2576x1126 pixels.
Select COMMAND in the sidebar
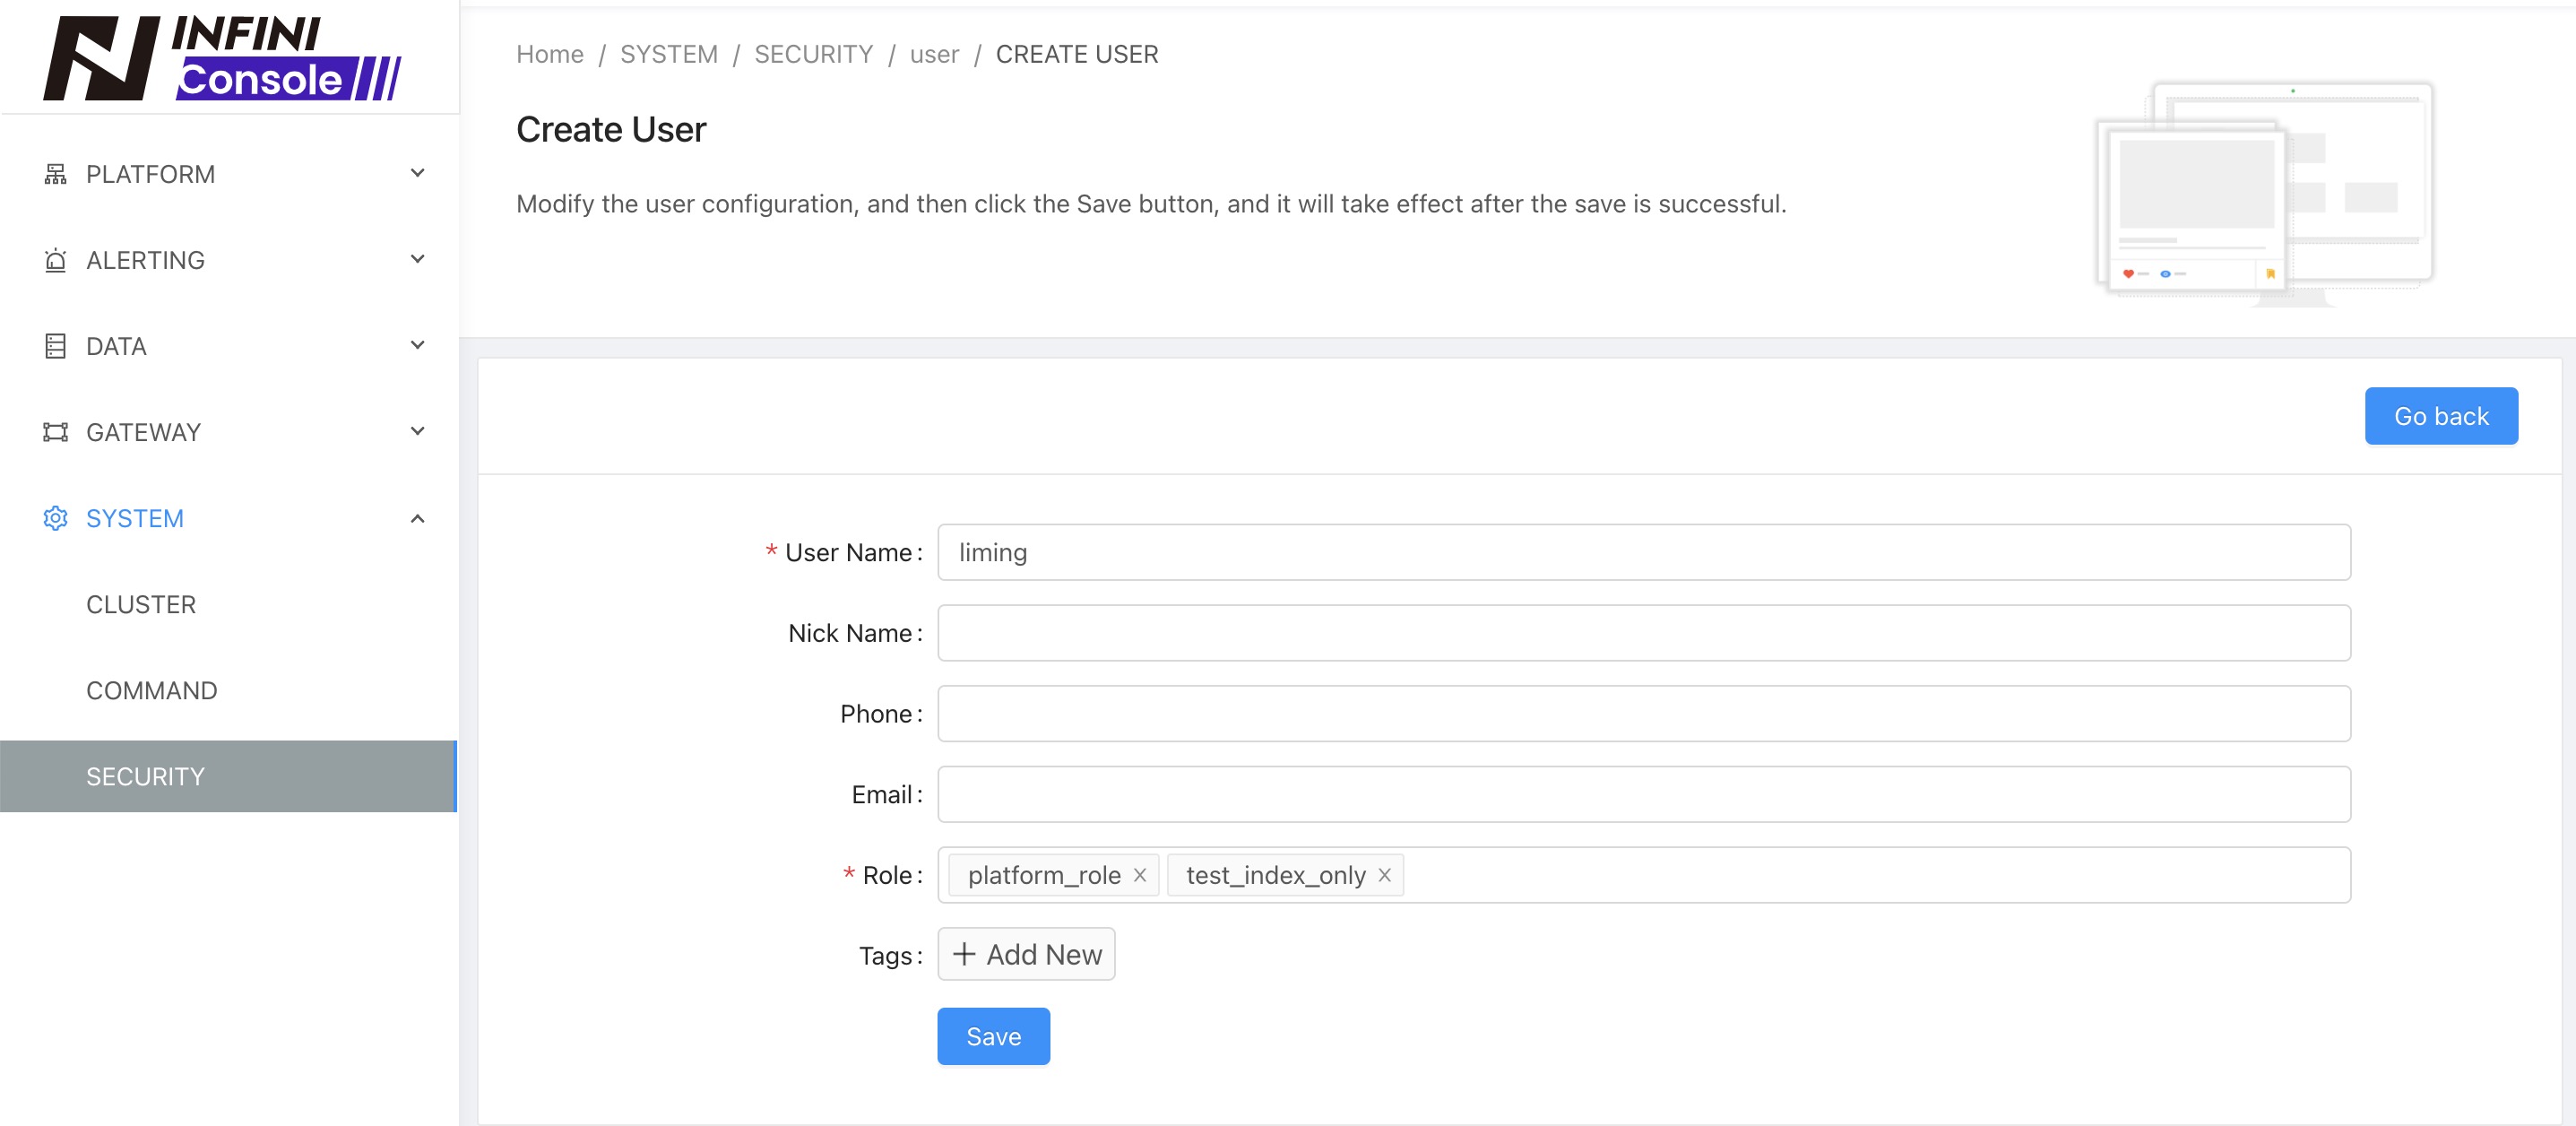(151, 690)
